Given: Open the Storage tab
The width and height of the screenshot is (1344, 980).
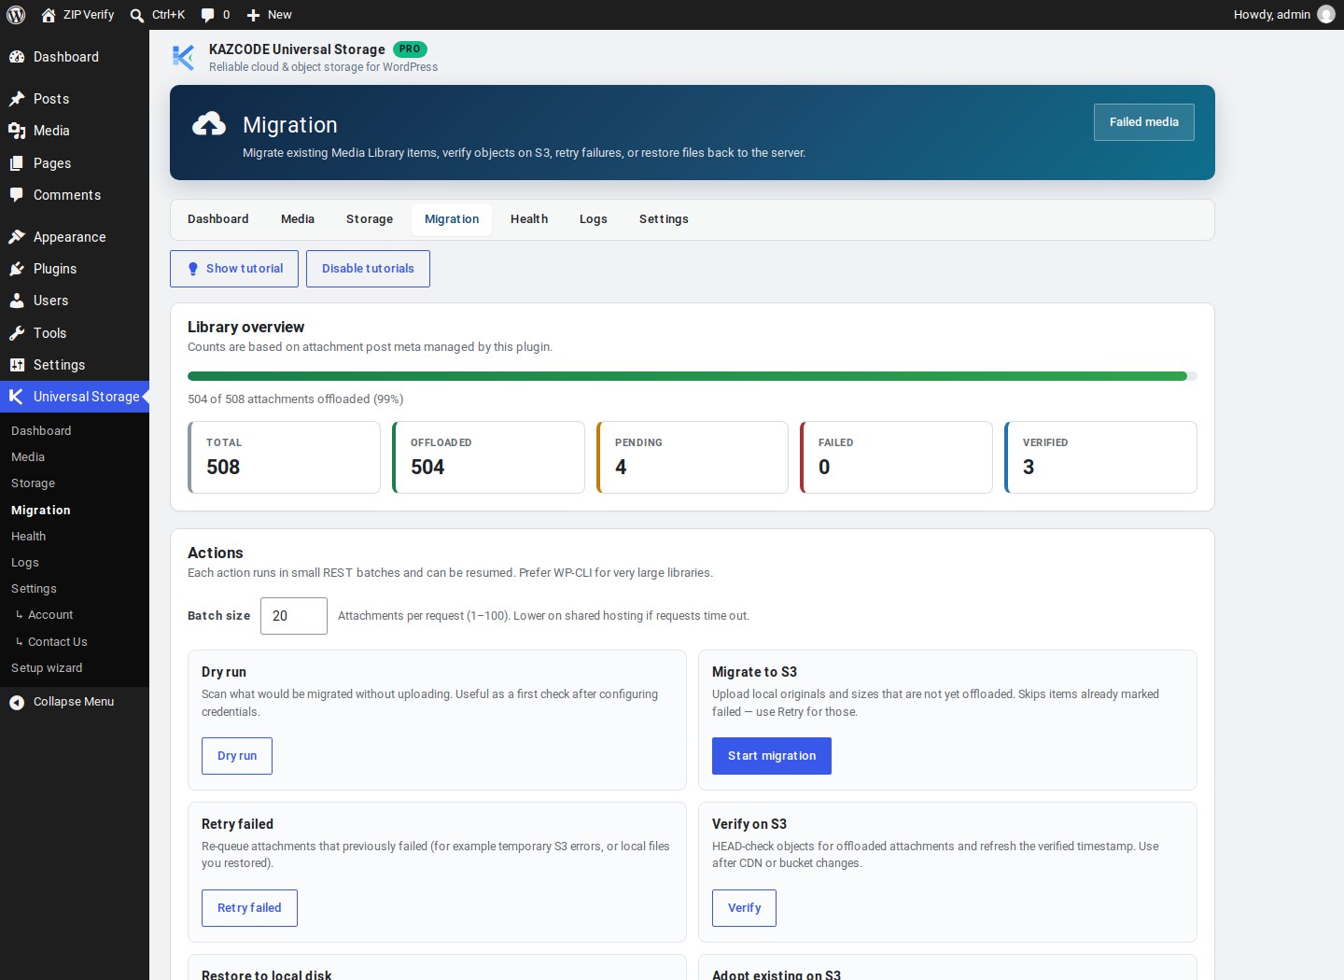Looking at the screenshot, I should point(370,219).
